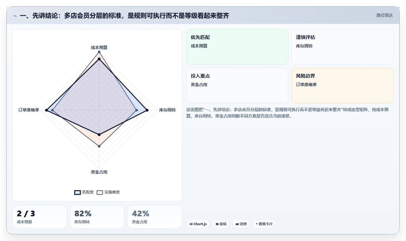Click the description paragraph starting 这张图把

click(x=288, y=113)
